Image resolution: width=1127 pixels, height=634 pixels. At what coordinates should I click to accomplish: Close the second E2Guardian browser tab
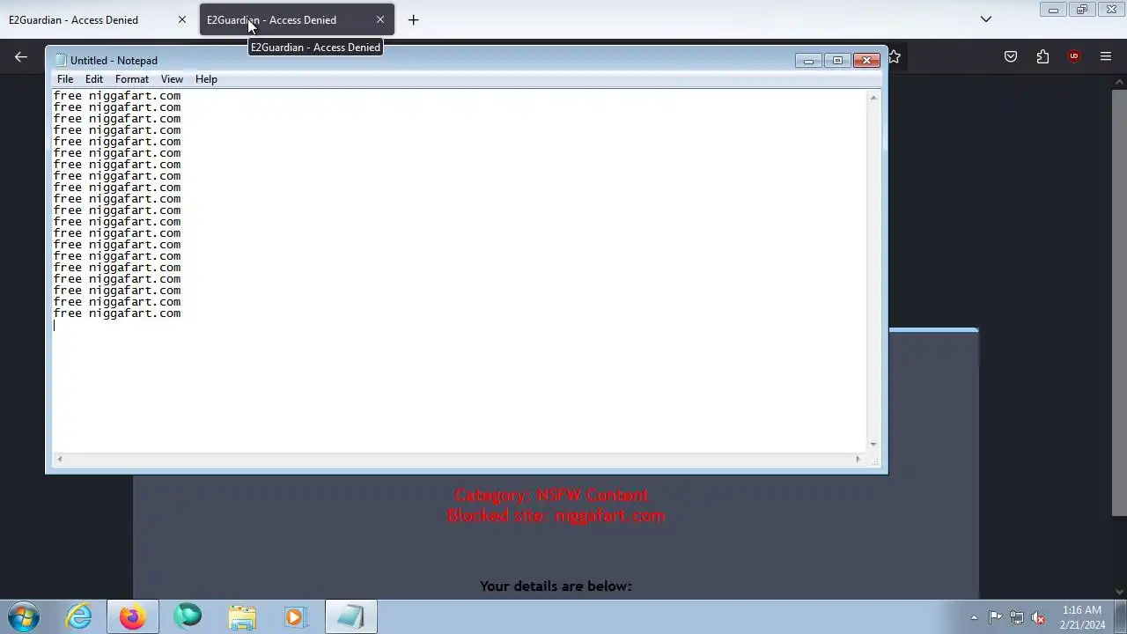point(380,19)
